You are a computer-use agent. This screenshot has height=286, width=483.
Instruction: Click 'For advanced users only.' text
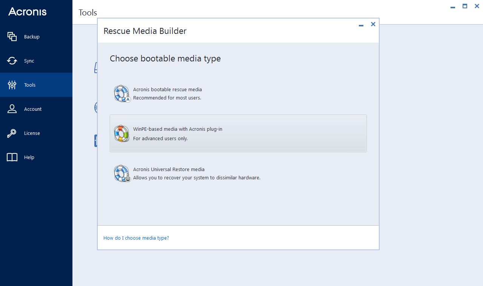pyautogui.click(x=160, y=138)
